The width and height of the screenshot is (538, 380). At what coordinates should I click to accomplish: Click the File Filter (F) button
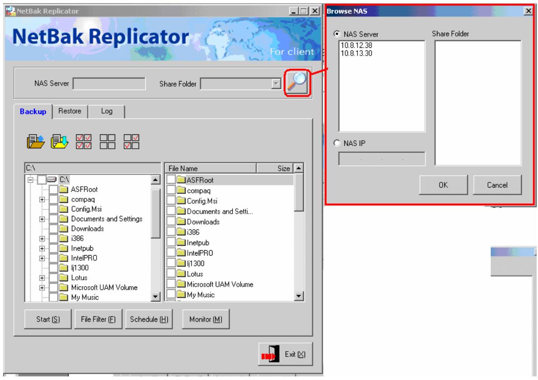(98, 319)
